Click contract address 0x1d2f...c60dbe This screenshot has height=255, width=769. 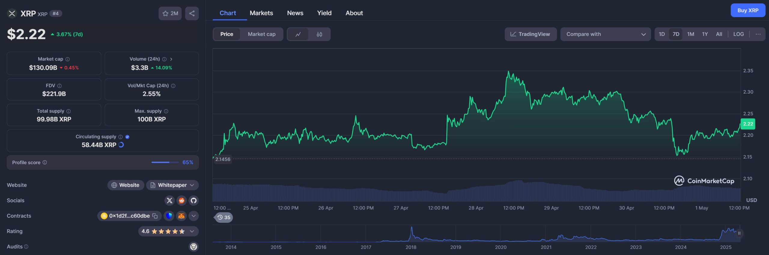pyautogui.click(x=129, y=216)
